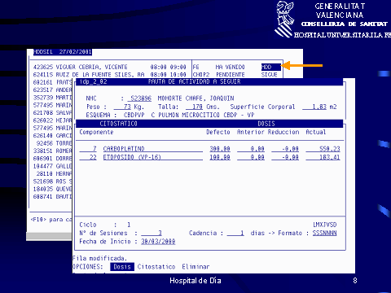Click the Formato field SSSNNNN
391x293 pixels.
coord(324,233)
